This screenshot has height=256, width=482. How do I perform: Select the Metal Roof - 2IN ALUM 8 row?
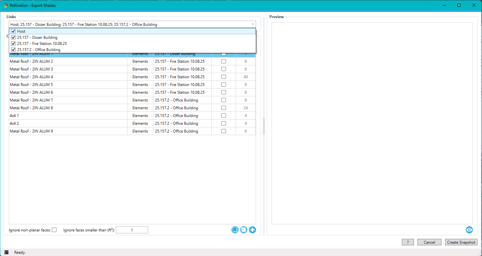(x=68, y=108)
